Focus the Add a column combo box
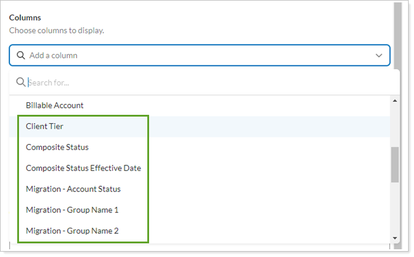Screen dimensions: 414x257 click(196, 55)
